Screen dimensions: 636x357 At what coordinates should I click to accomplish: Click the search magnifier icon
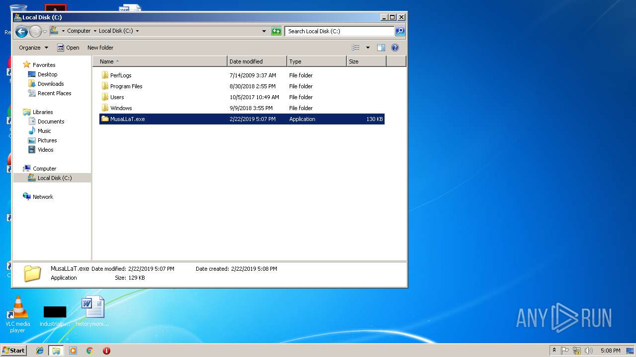400,31
